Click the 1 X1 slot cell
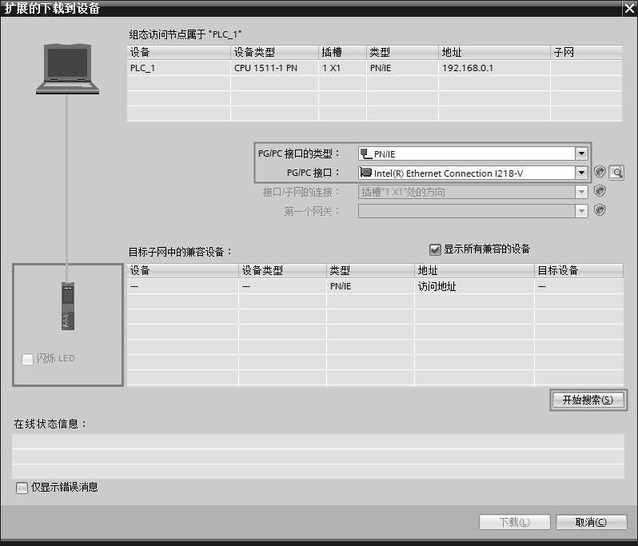Viewport: 638px width, 546px height. pos(343,68)
